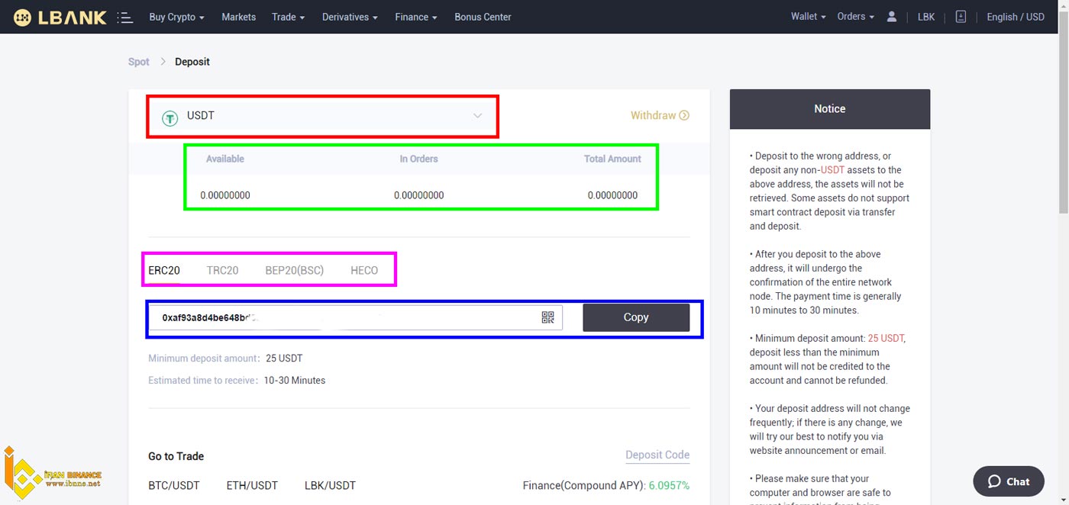This screenshot has width=1069, height=505.
Task: Click the 10-30 Minutes estimated time value
Action: click(295, 380)
